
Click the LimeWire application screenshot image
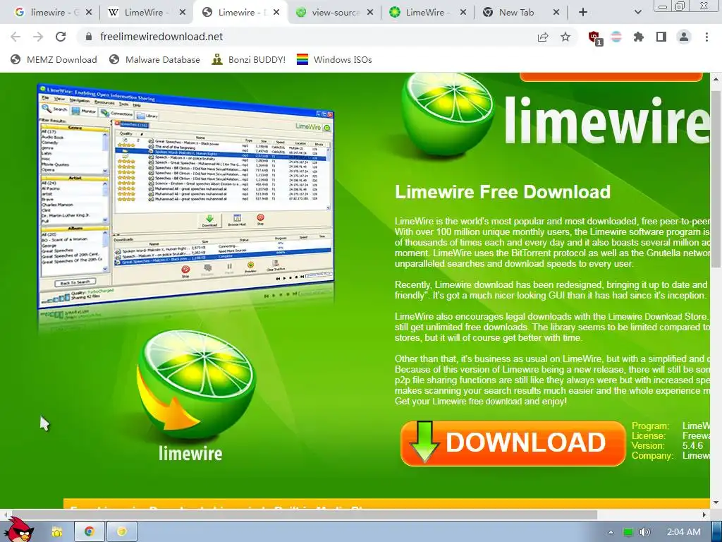pos(186,195)
